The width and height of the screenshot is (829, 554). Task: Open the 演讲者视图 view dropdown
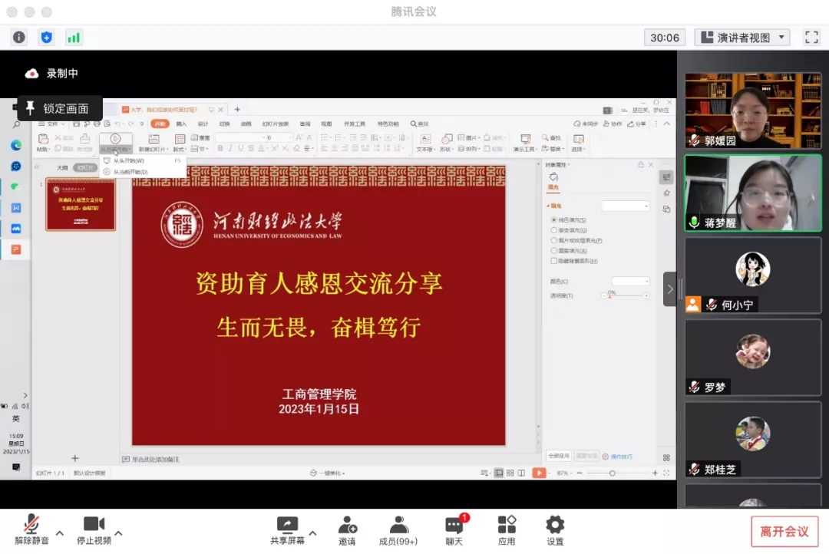pos(741,37)
